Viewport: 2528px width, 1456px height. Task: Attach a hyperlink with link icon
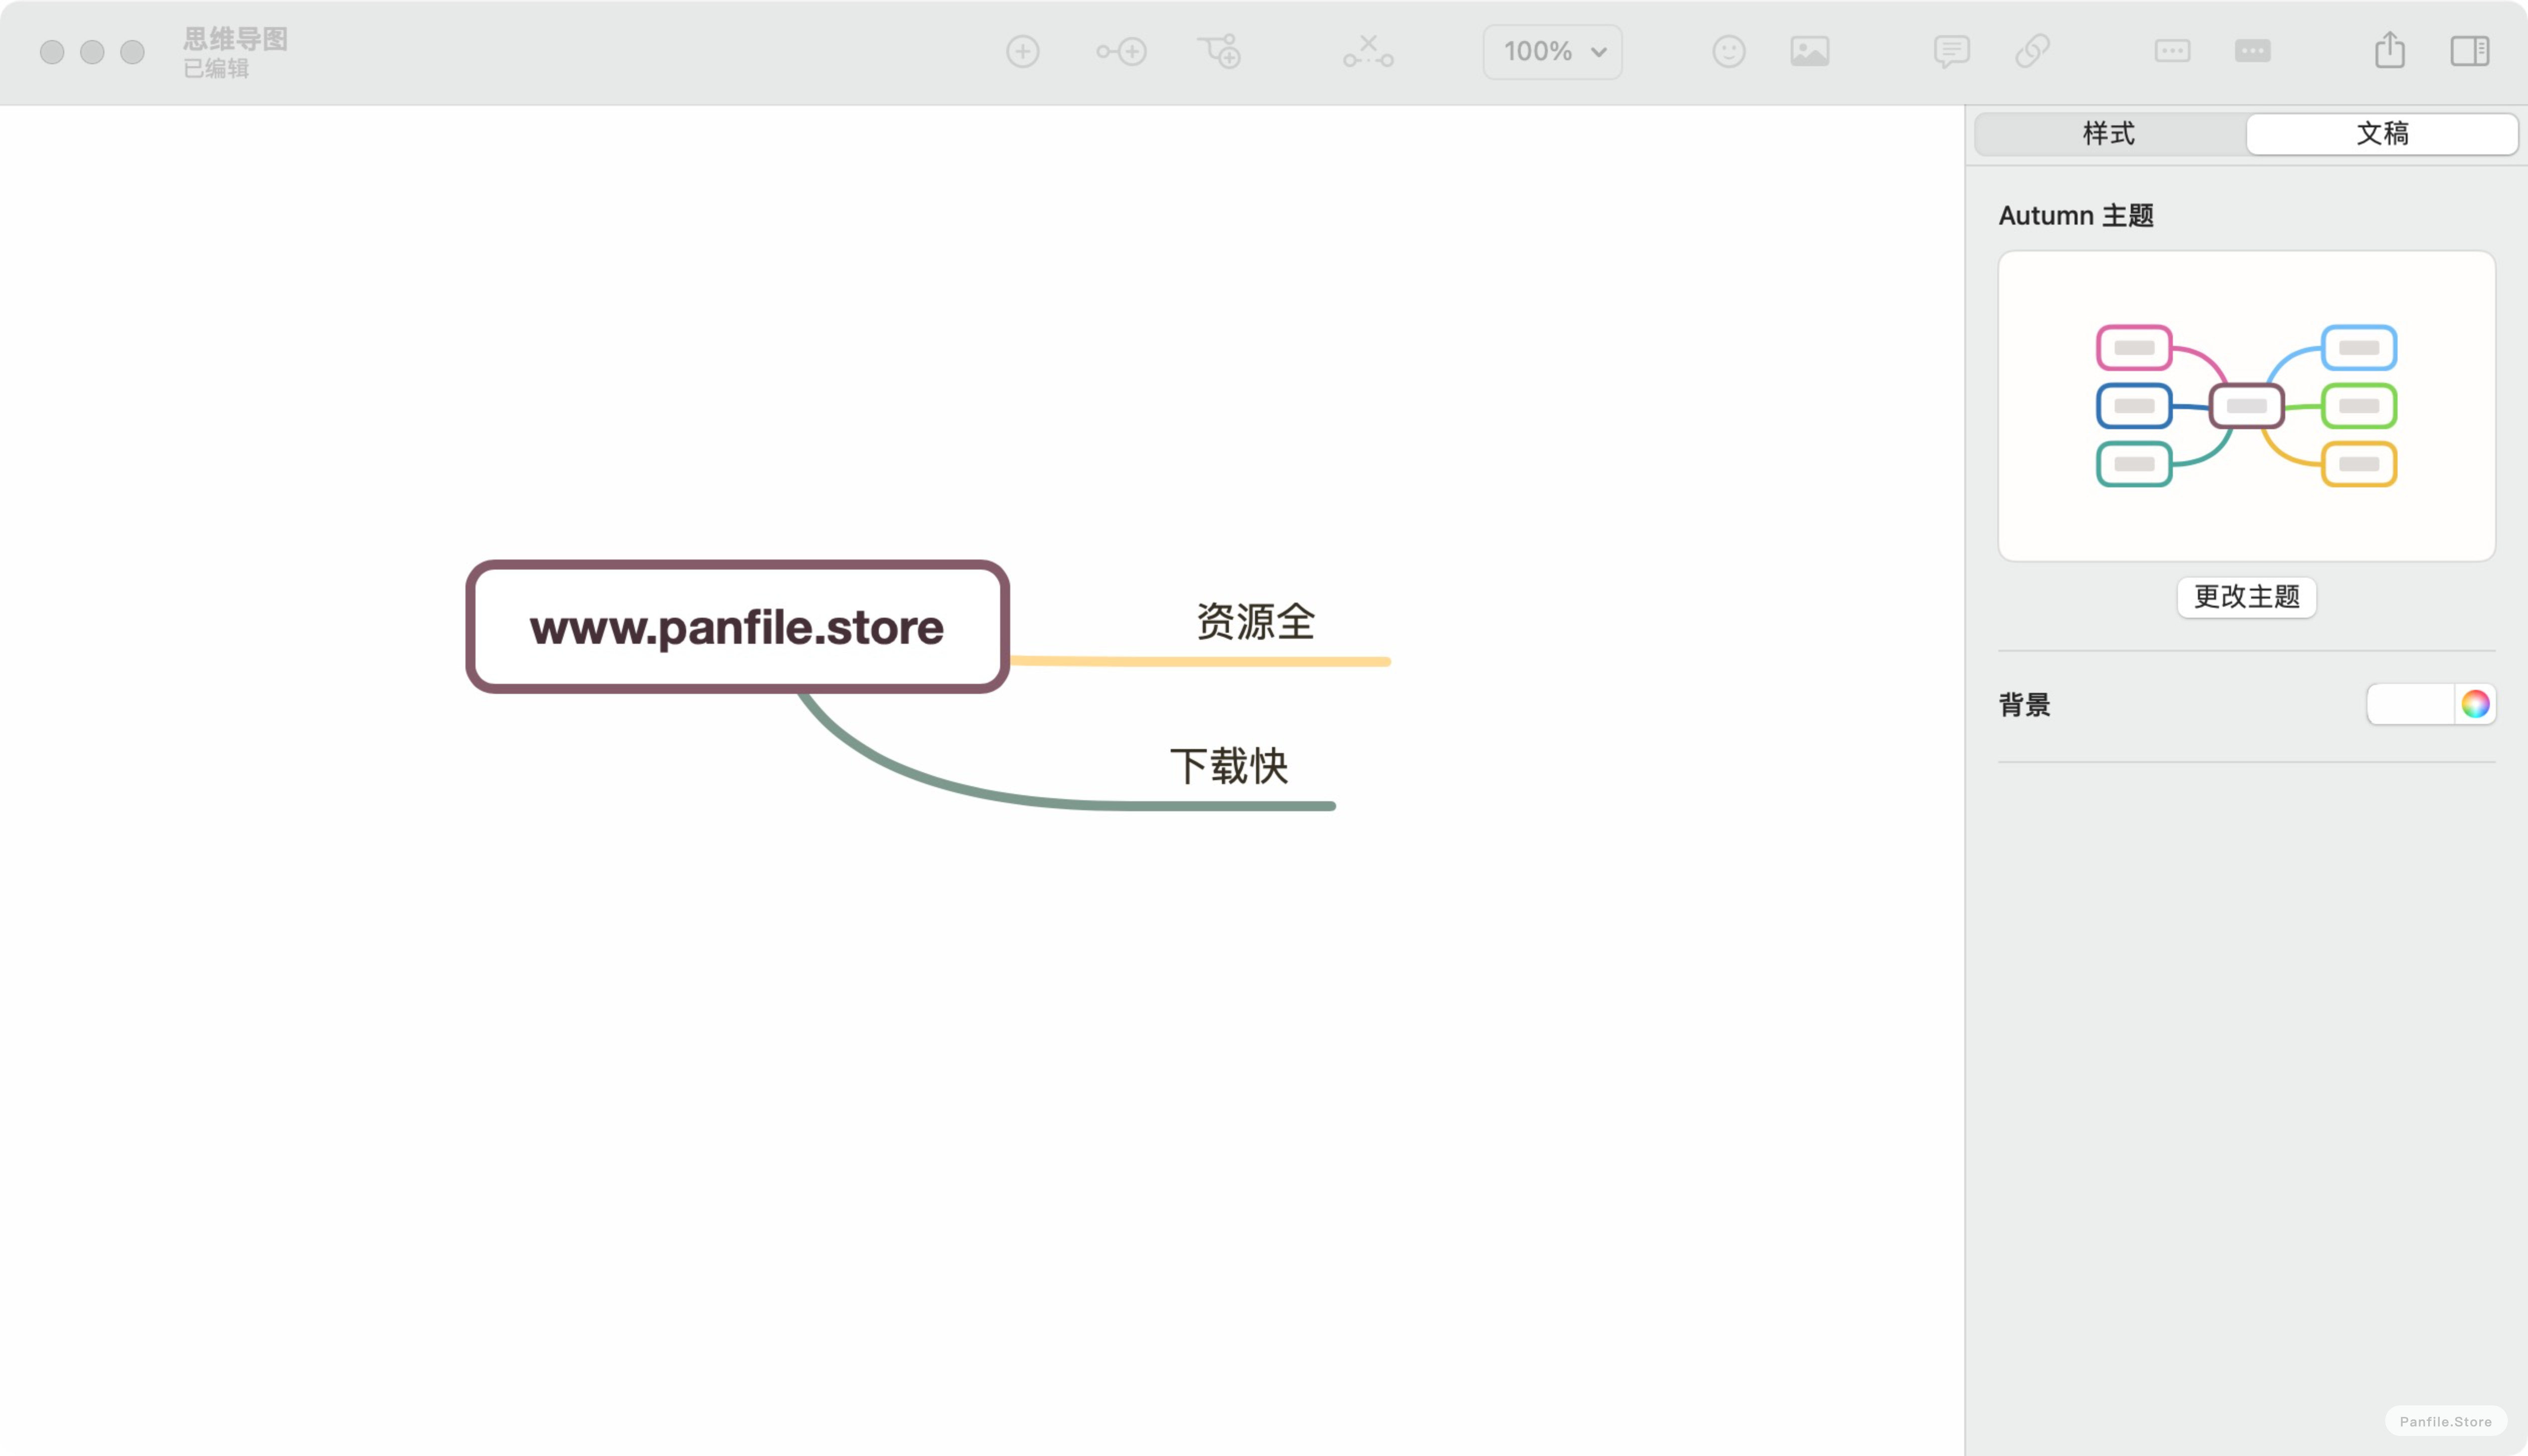coord(2033,51)
